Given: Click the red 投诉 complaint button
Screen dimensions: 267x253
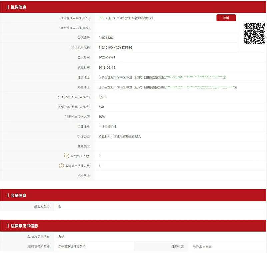Looking at the screenshot, I should coord(226,18).
